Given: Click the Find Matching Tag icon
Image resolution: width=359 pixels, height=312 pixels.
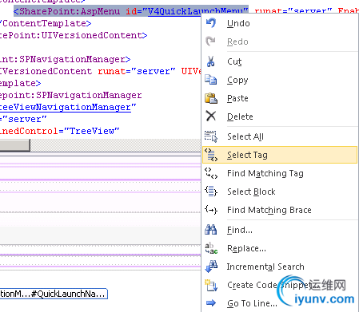Looking at the screenshot, I should tap(211, 173).
